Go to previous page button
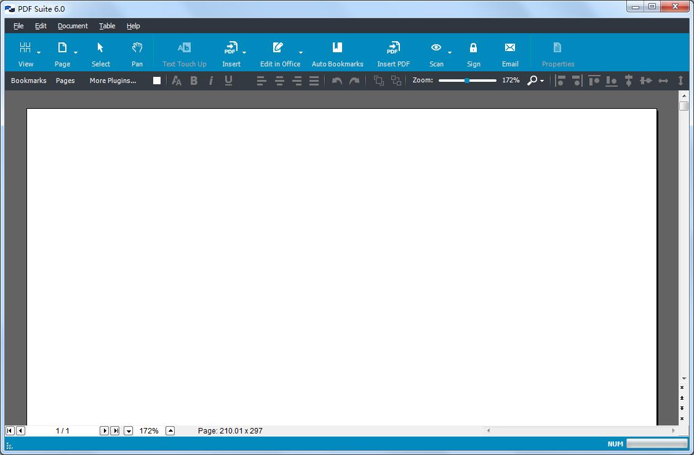The image size is (694, 455). 20,430
